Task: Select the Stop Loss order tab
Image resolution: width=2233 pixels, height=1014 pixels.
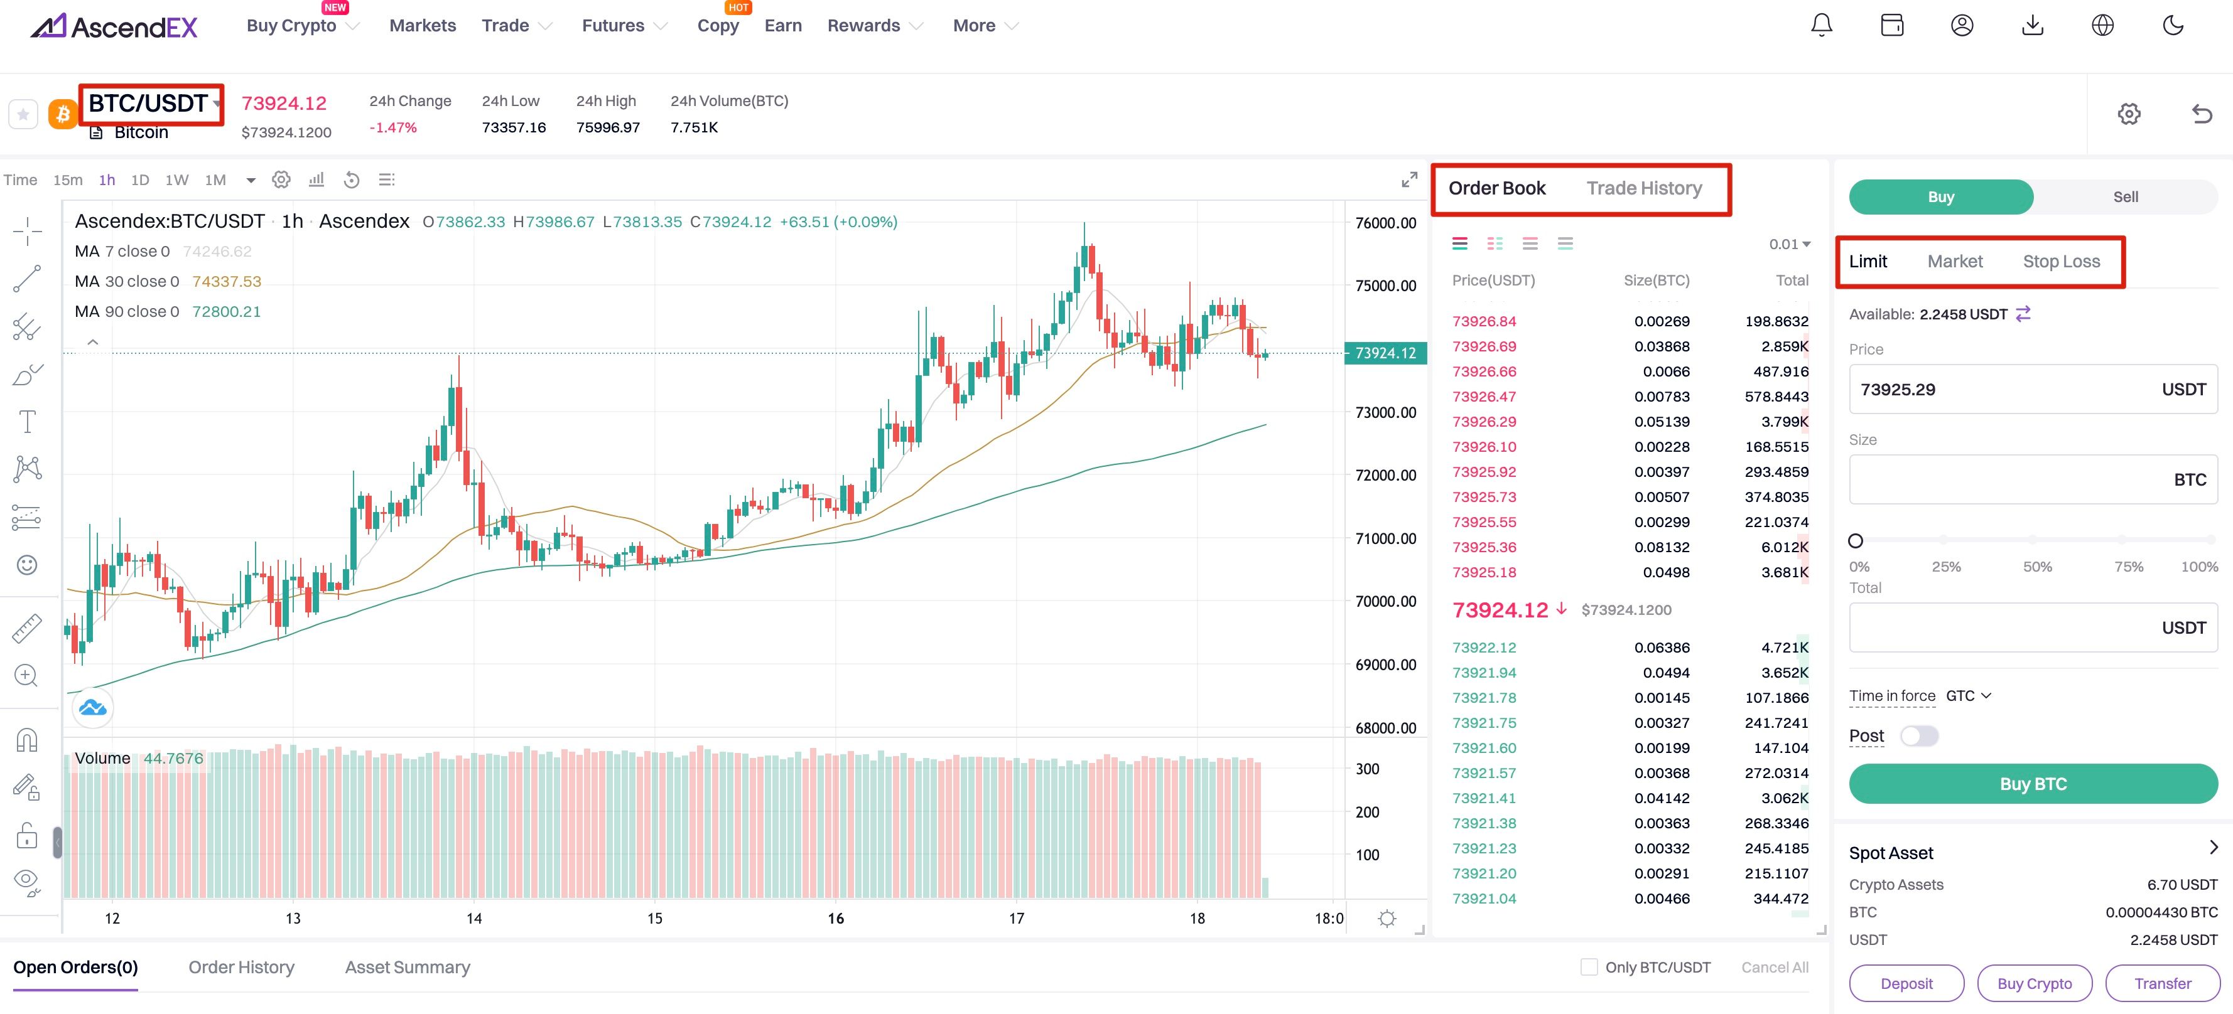Action: point(2060,262)
